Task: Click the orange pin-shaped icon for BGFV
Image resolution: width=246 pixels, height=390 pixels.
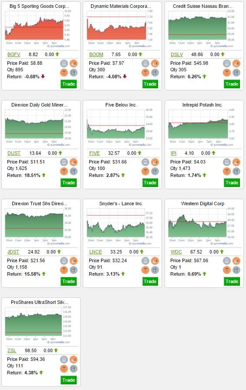Action: point(64,73)
